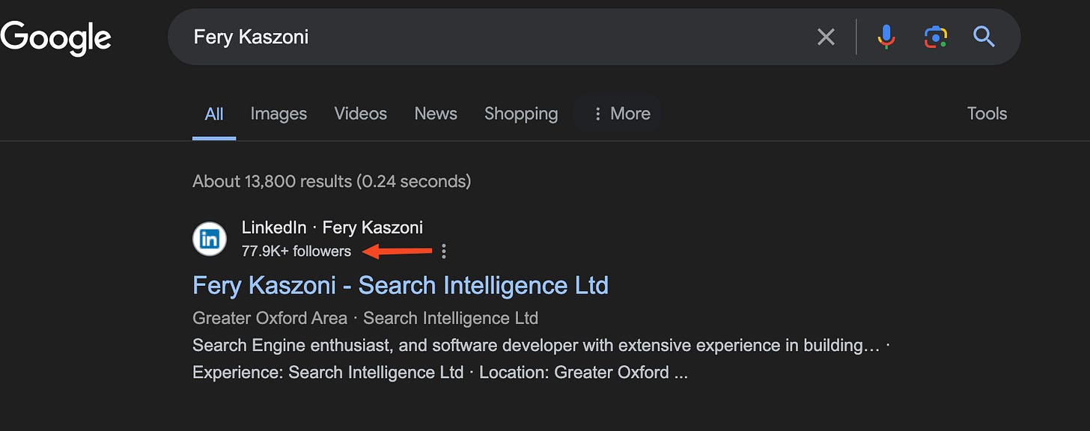Open Google Lens image search
Image resolution: width=1090 pixels, height=431 pixels.
[936, 37]
